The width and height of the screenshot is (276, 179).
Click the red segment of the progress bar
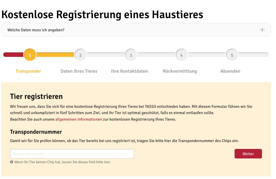pos(13,55)
